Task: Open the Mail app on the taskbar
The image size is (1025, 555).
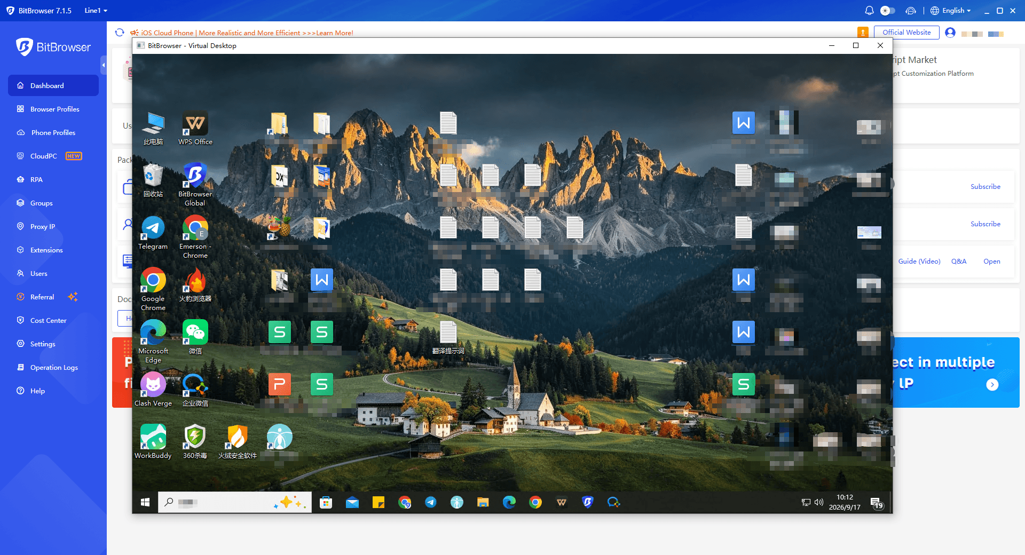Action: tap(352, 502)
